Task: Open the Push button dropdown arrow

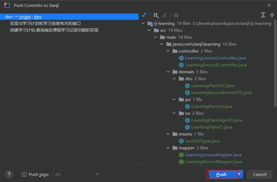Action: tap(239, 174)
